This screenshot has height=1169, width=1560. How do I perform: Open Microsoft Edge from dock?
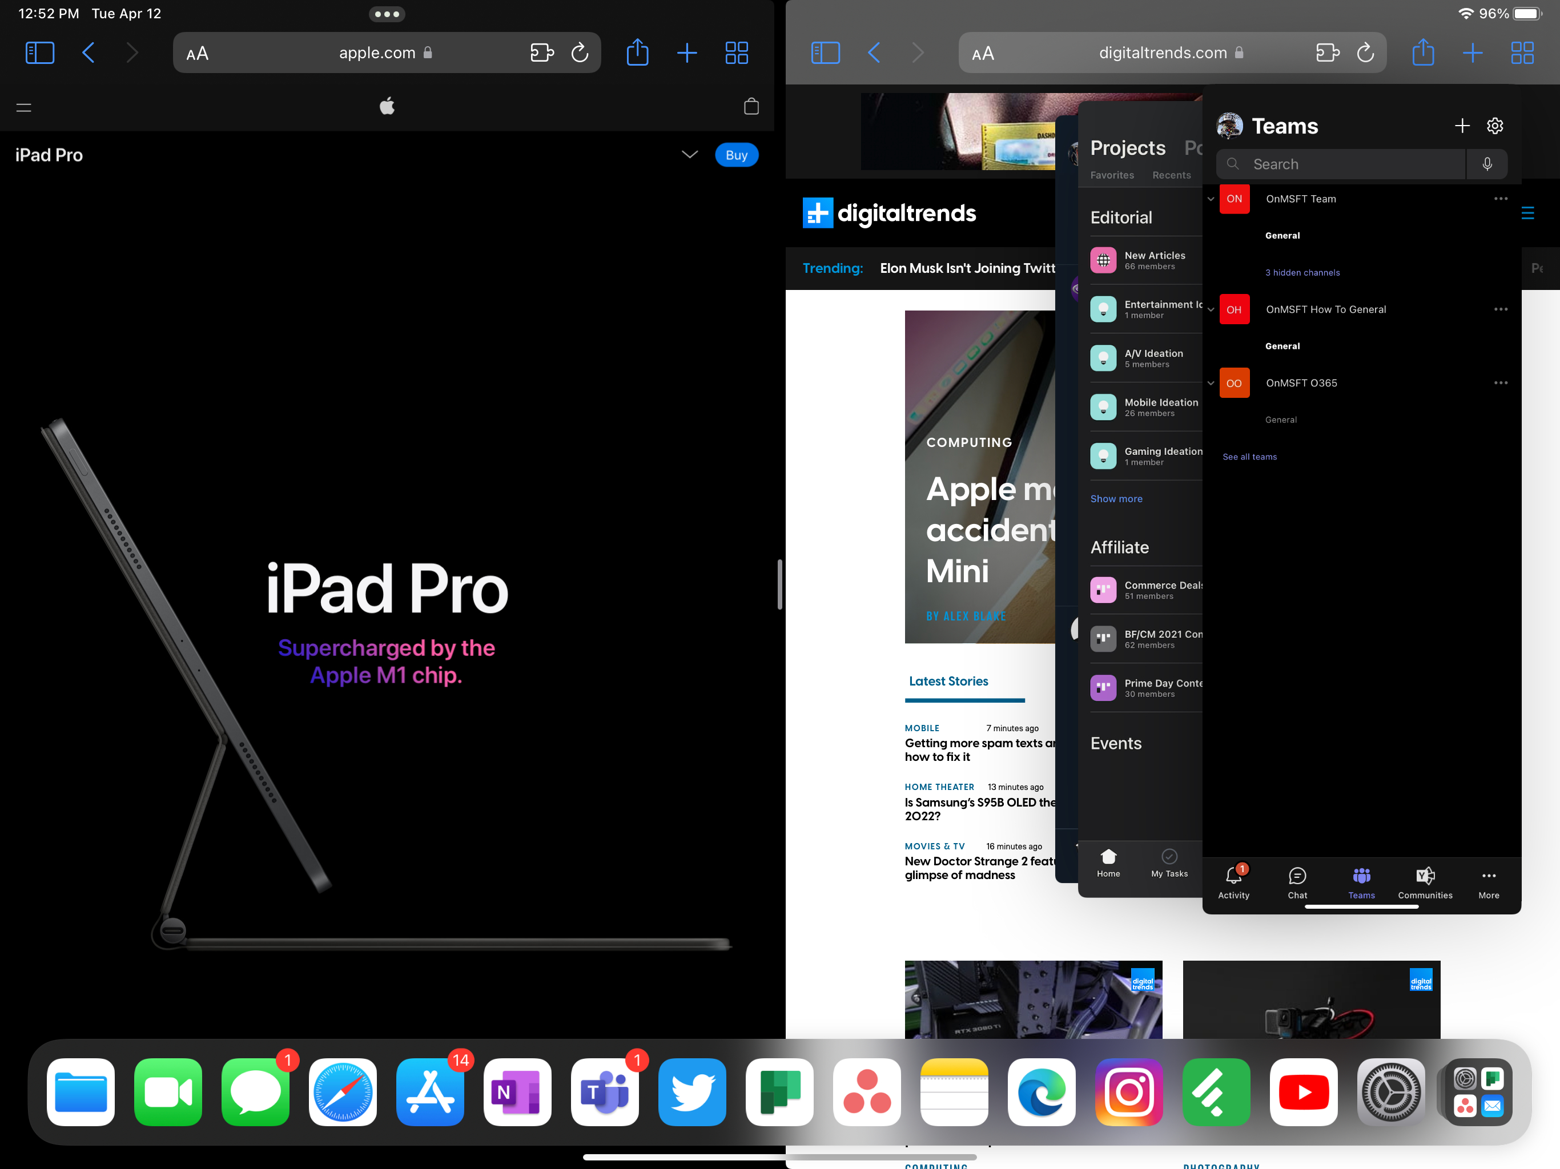1042,1090
